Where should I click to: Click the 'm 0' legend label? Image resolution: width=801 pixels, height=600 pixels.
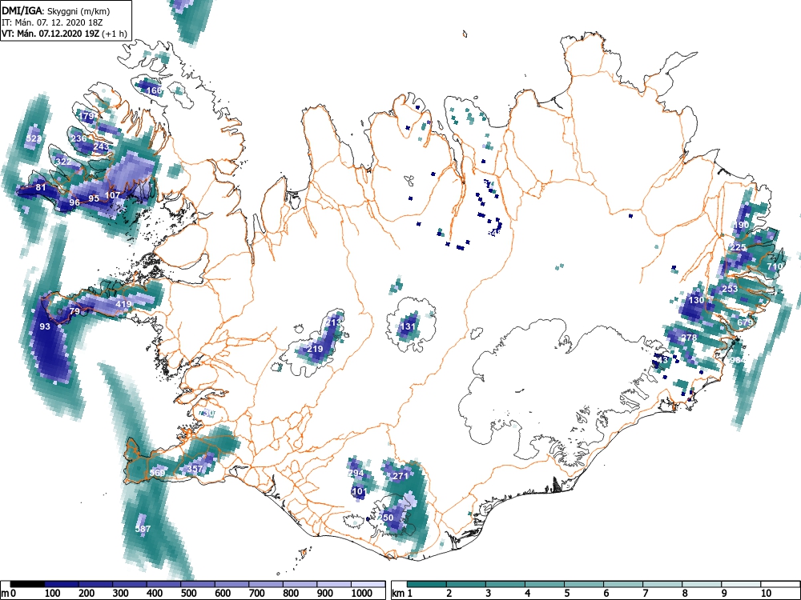[9, 594]
